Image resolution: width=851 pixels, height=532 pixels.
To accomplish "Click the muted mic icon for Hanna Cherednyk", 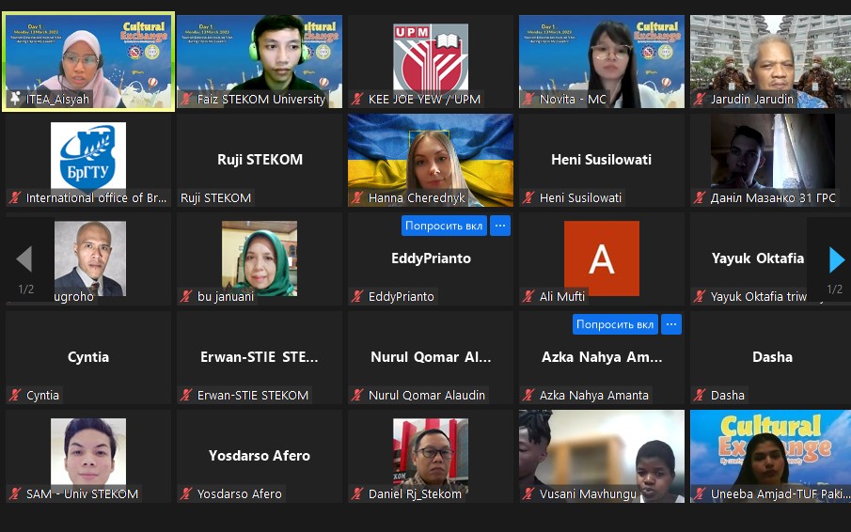I will (x=357, y=197).
